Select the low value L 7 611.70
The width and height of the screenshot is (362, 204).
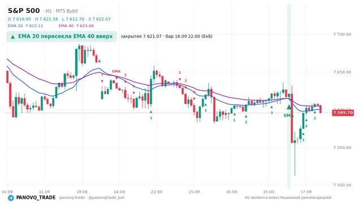click(73, 19)
